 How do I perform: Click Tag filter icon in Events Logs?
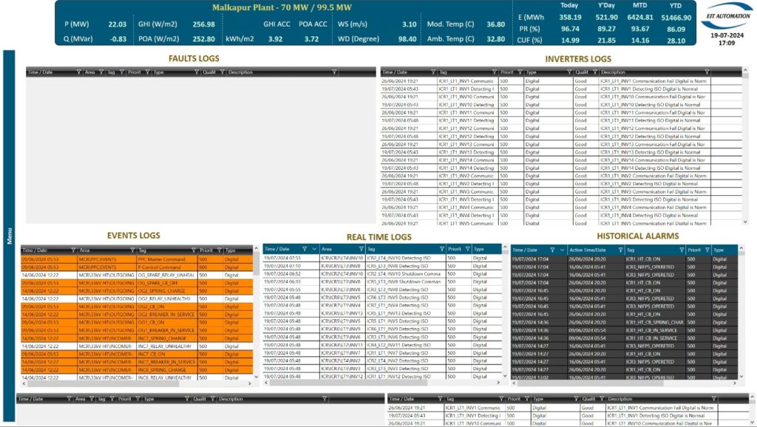tap(193, 250)
